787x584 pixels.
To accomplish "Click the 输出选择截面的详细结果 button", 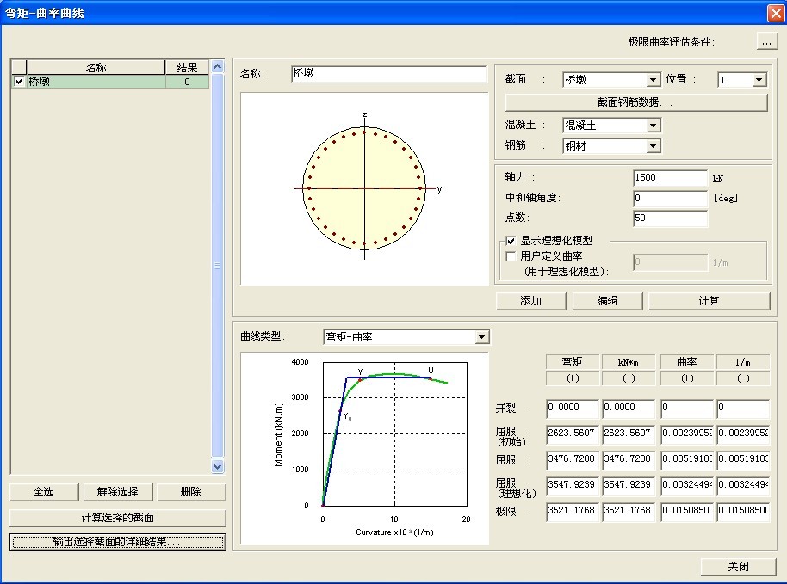I will 118,542.
